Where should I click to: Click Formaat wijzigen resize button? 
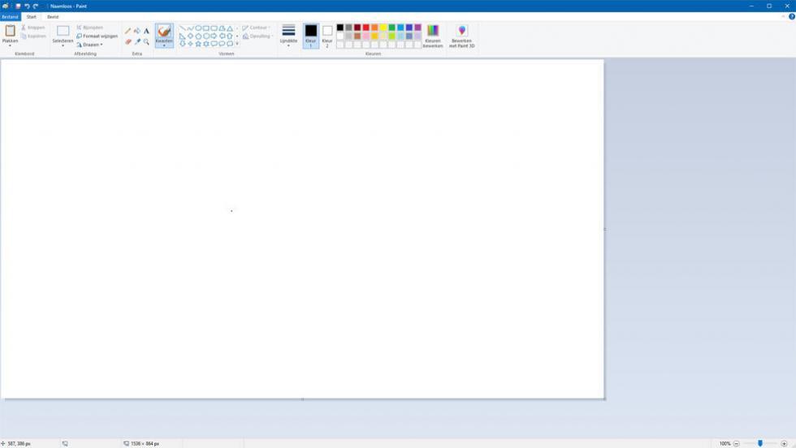[x=97, y=36]
